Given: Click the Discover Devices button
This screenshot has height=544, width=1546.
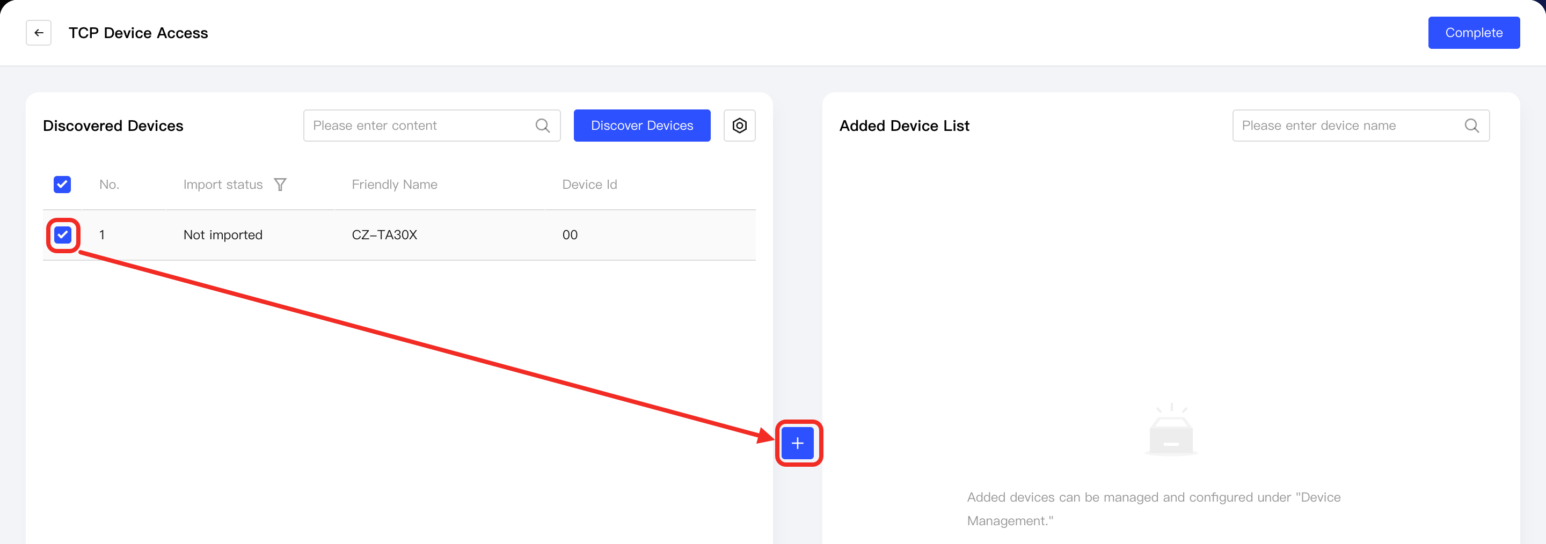Looking at the screenshot, I should coord(642,126).
